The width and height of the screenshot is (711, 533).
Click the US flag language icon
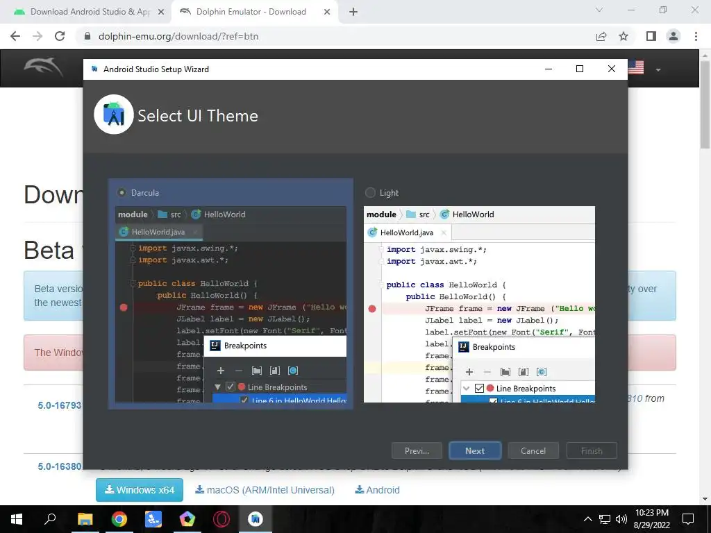pos(636,67)
